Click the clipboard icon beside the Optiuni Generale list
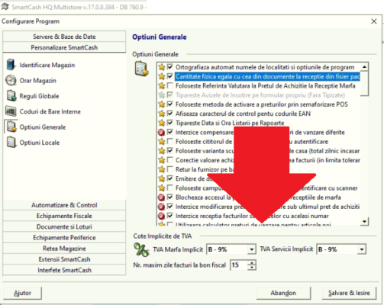This screenshot has width=384, height=305. click(141, 69)
